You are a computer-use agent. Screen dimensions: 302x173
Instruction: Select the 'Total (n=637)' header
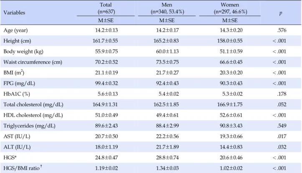pos(106,8)
